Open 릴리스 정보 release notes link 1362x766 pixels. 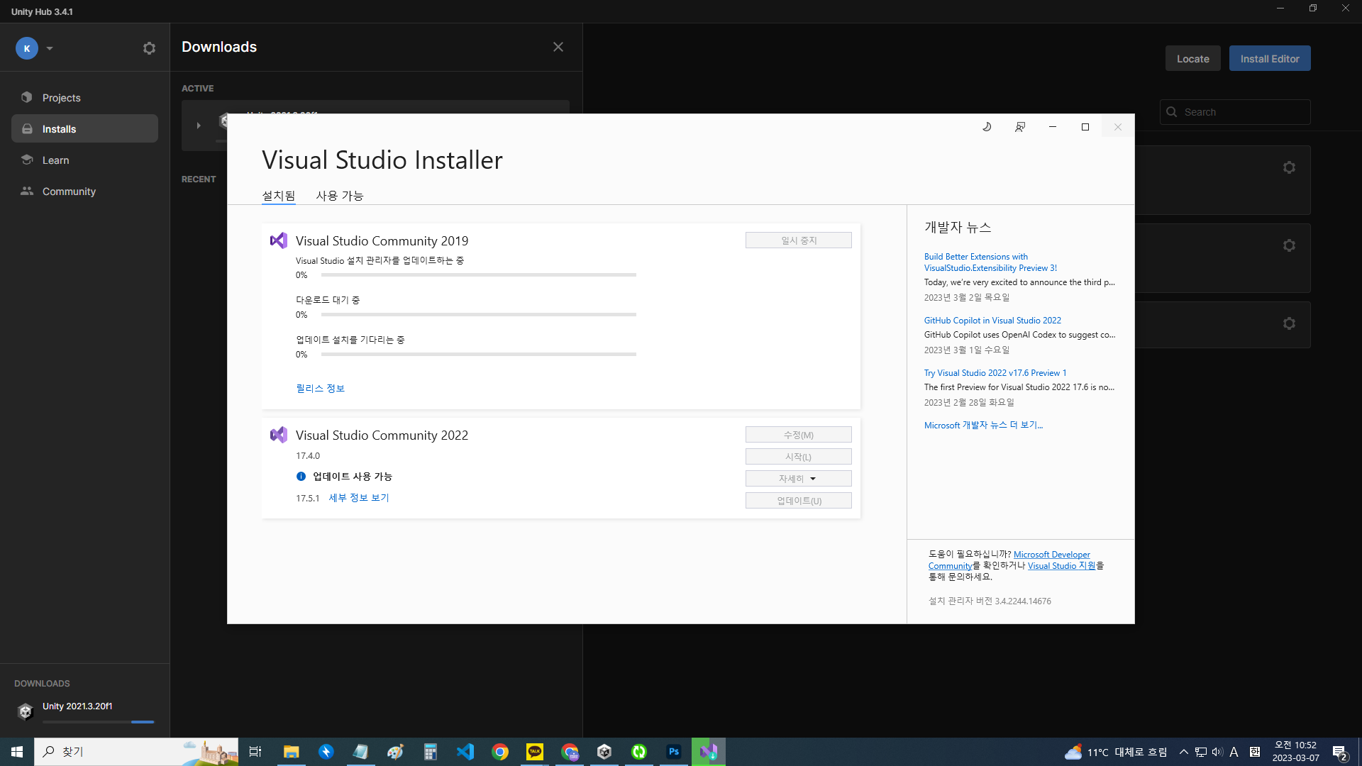320,389
